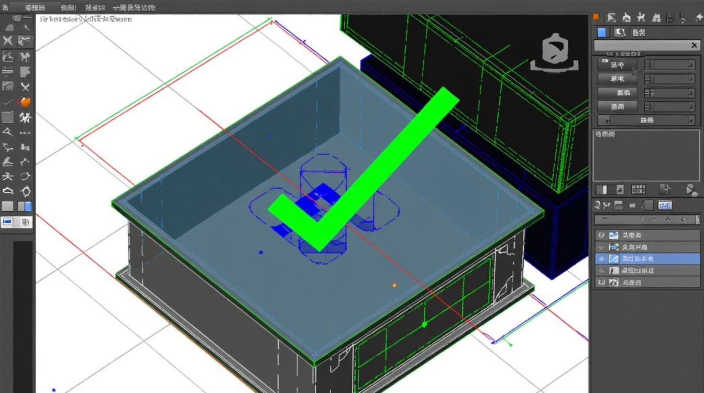This screenshot has height=393, width=704.
Task: Select the compass angle tool left of dotted line
Action: coord(8,132)
